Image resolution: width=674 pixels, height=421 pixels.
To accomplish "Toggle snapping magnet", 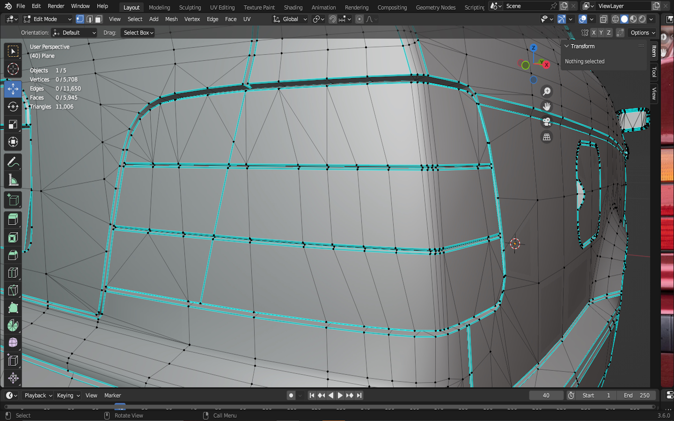I will pyautogui.click(x=333, y=19).
